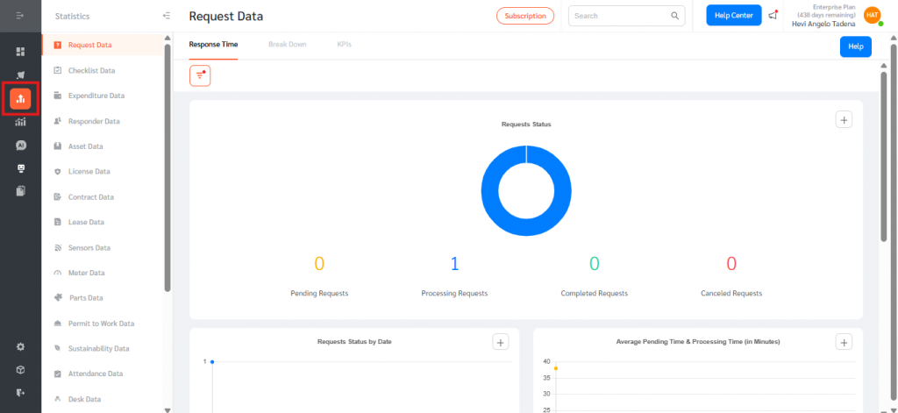Image resolution: width=898 pixels, height=413 pixels.
Task: Switch to the KPIs tab
Action: pos(344,44)
